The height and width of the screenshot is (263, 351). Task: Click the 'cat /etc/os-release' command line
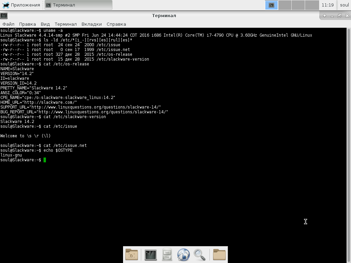[45, 64]
